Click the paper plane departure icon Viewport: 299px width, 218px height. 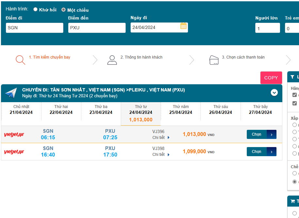[11, 93]
